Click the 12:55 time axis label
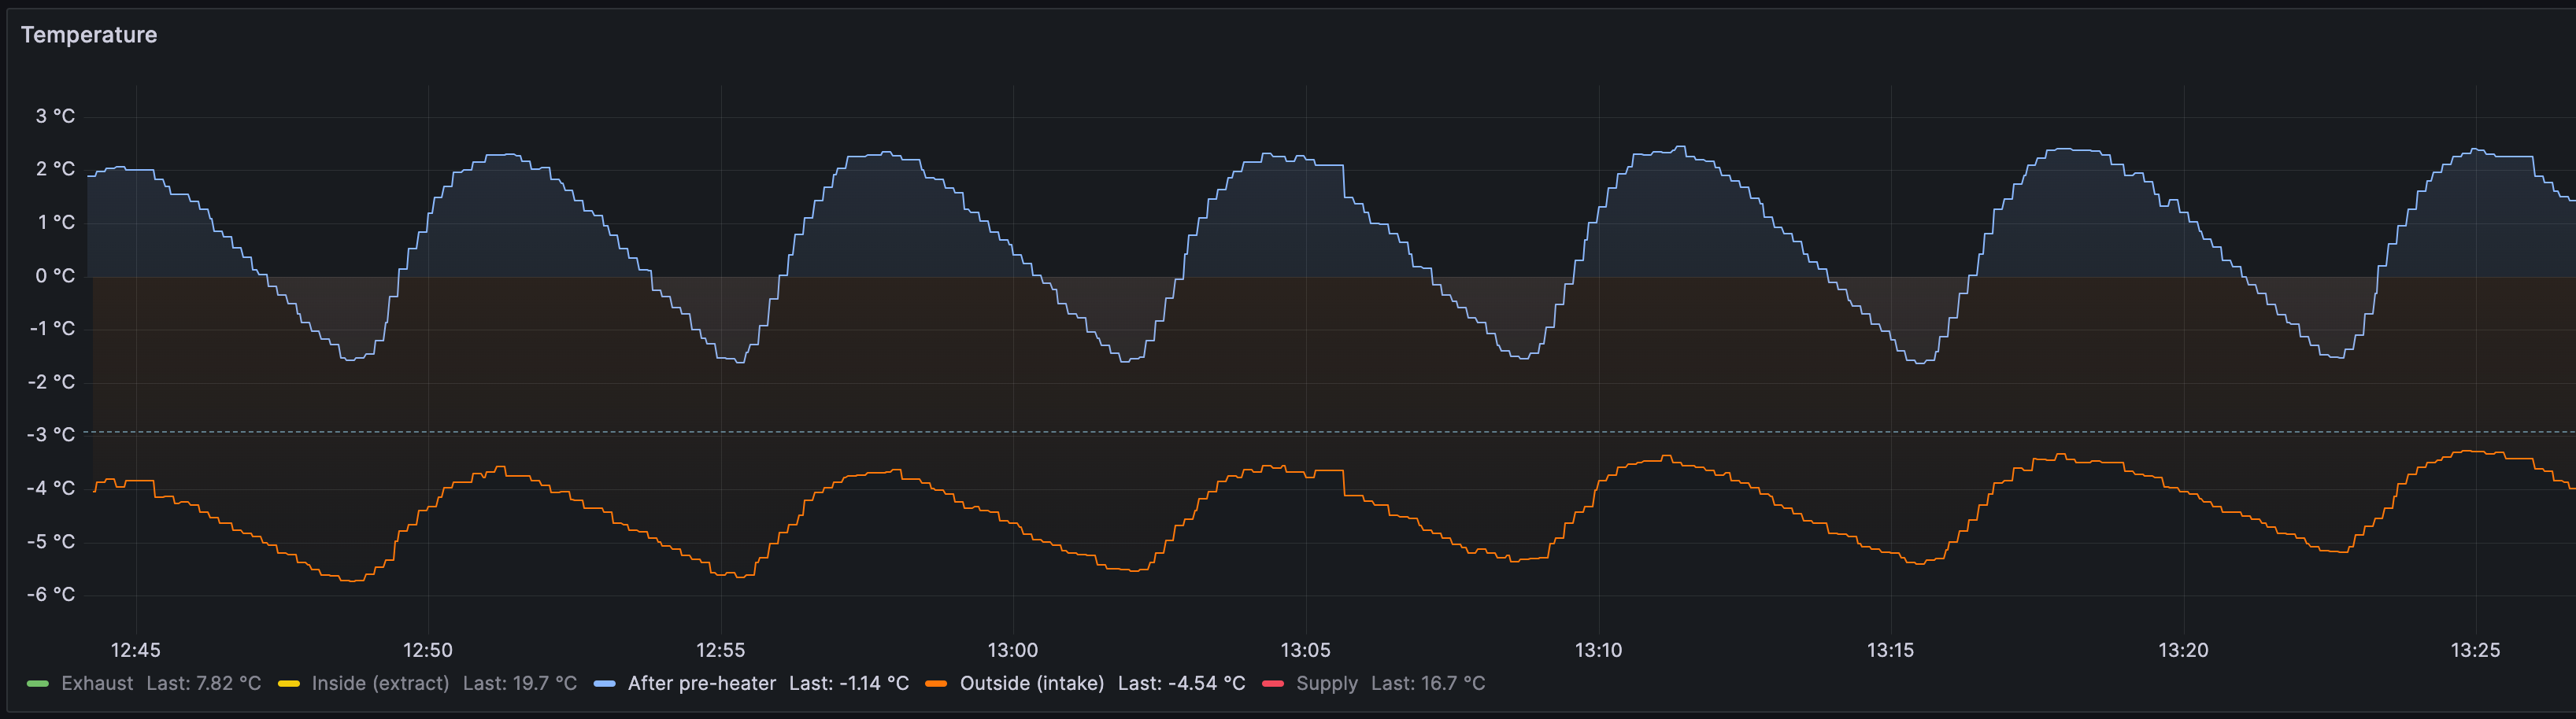 click(x=720, y=650)
